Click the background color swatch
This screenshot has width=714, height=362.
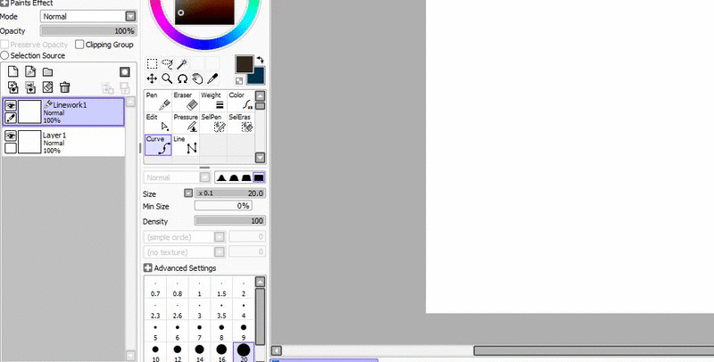point(258,78)
